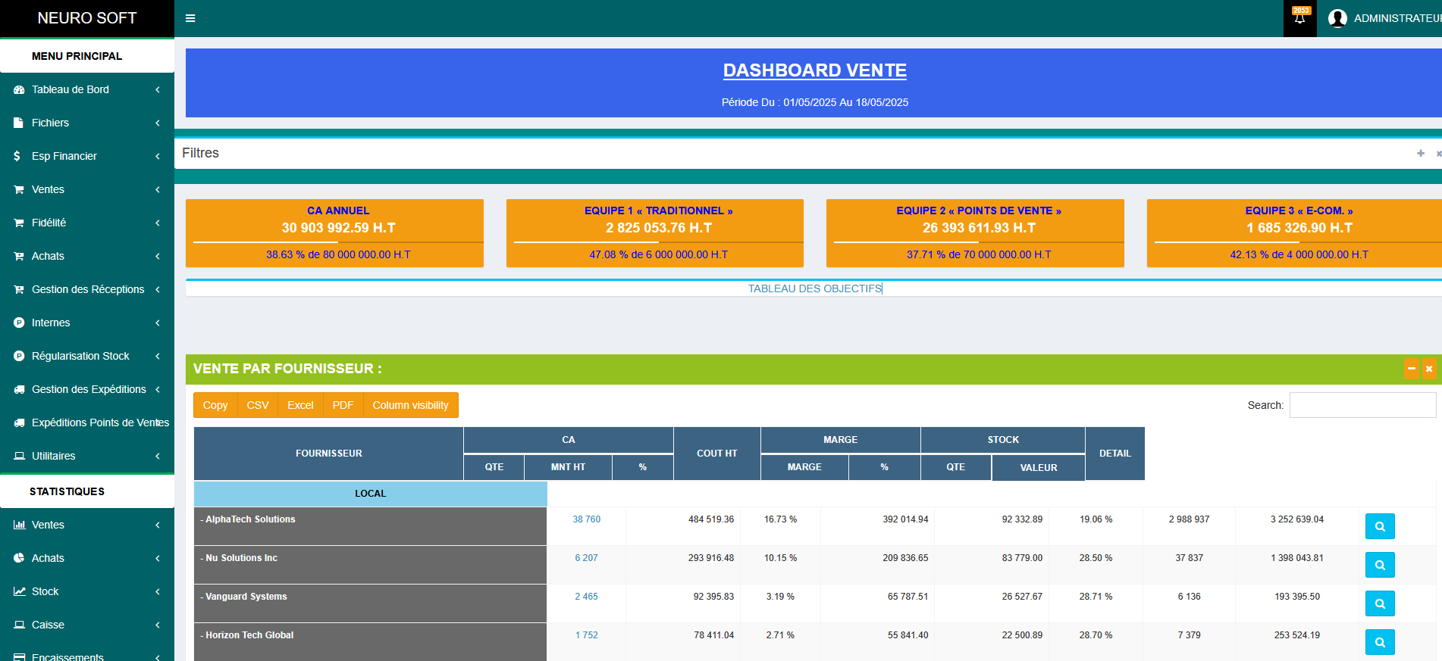This screenshot has width=1442, height=661.
Task: Open the Tableau des Objectifs link
Action: click(814, 288)
